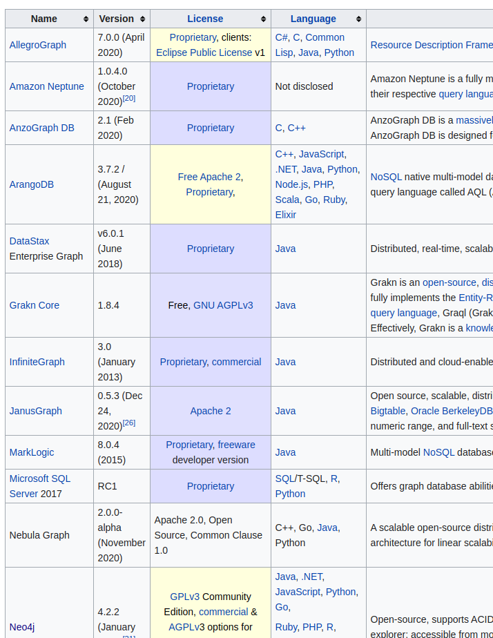The image size is (493, 638).
Task: Open AllegroGraph article link
Action: 38,45
